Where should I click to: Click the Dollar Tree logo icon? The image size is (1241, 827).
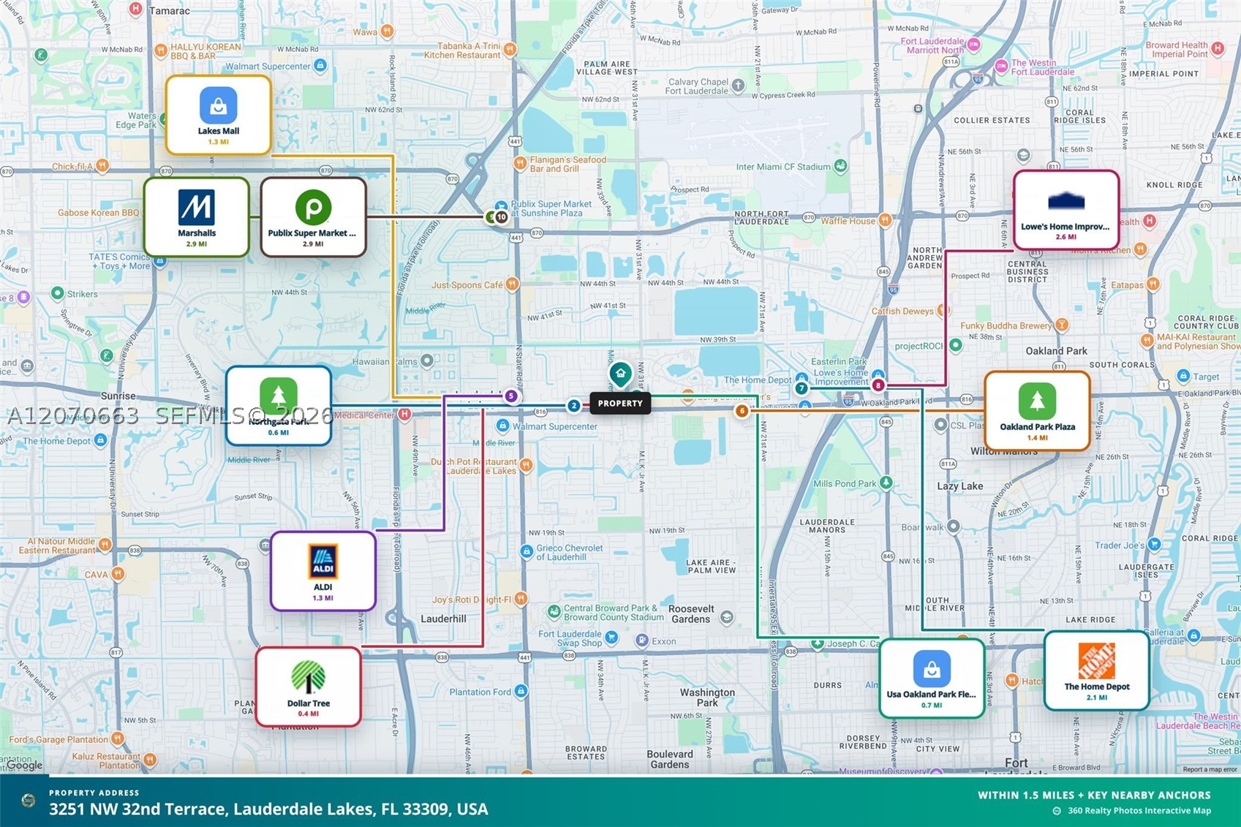coord(308,677)
